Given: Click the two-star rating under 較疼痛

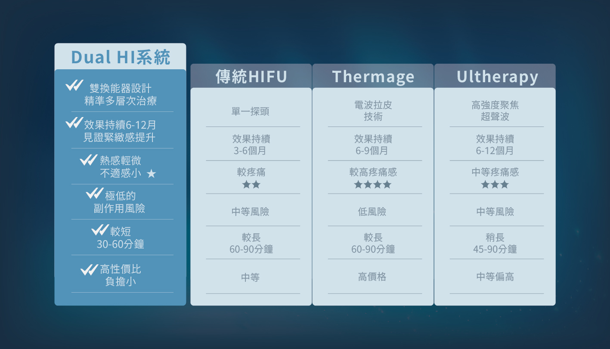Looking at the screenshot, I should pos(251,185).
